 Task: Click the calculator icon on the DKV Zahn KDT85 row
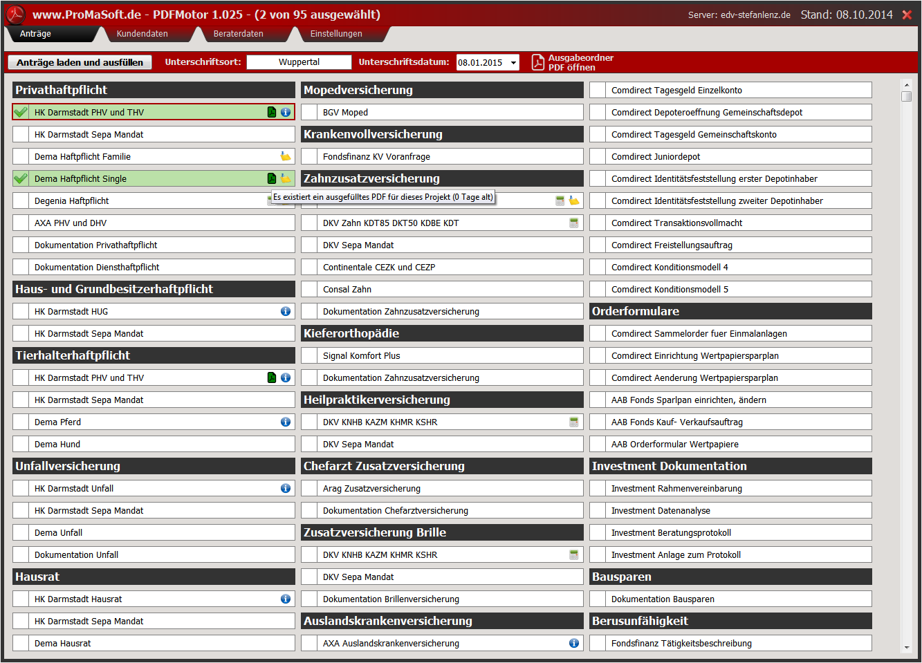(x=573, y=223)
